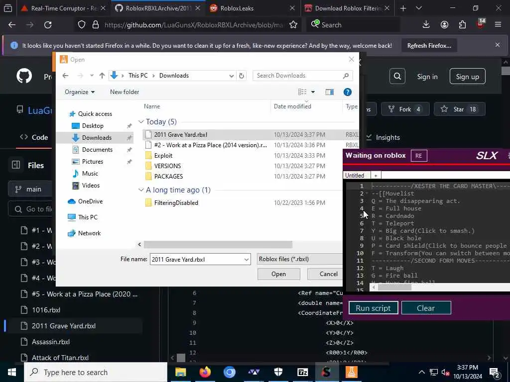
Task: Click horizontal scrollbar in file list
Action: [x=218, y=244]
